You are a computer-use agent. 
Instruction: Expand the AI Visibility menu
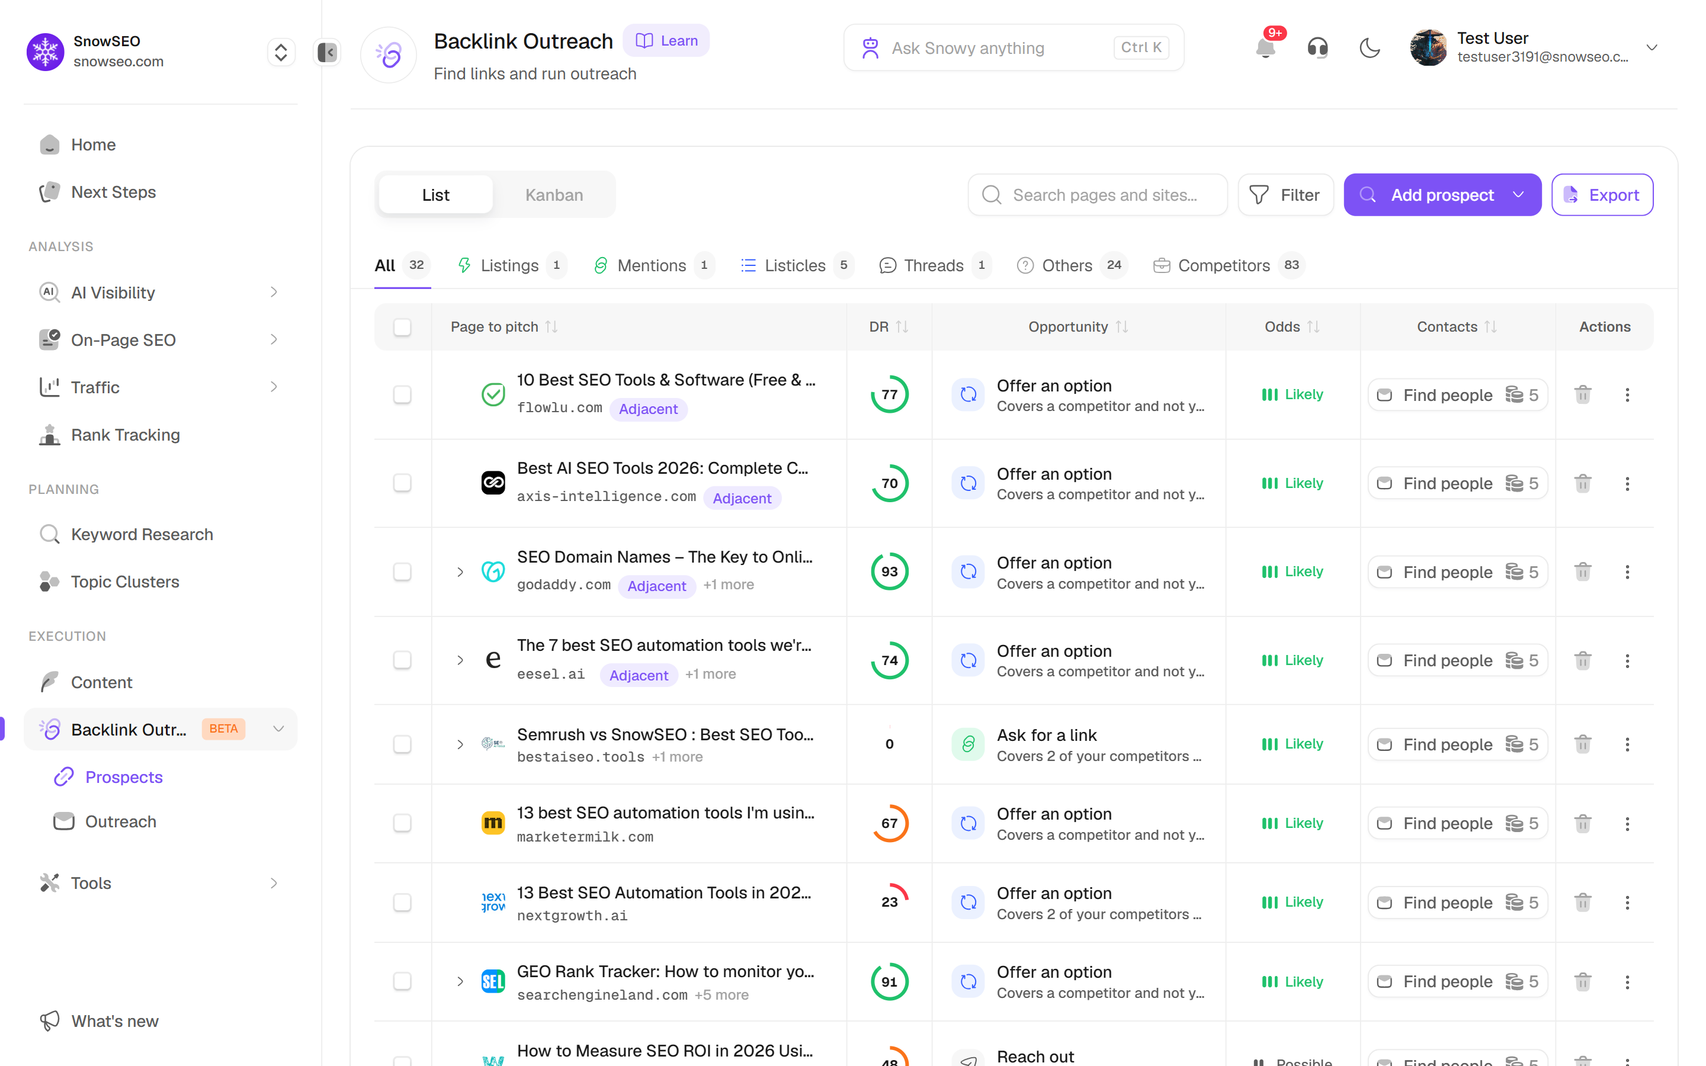tap(274, 292)
